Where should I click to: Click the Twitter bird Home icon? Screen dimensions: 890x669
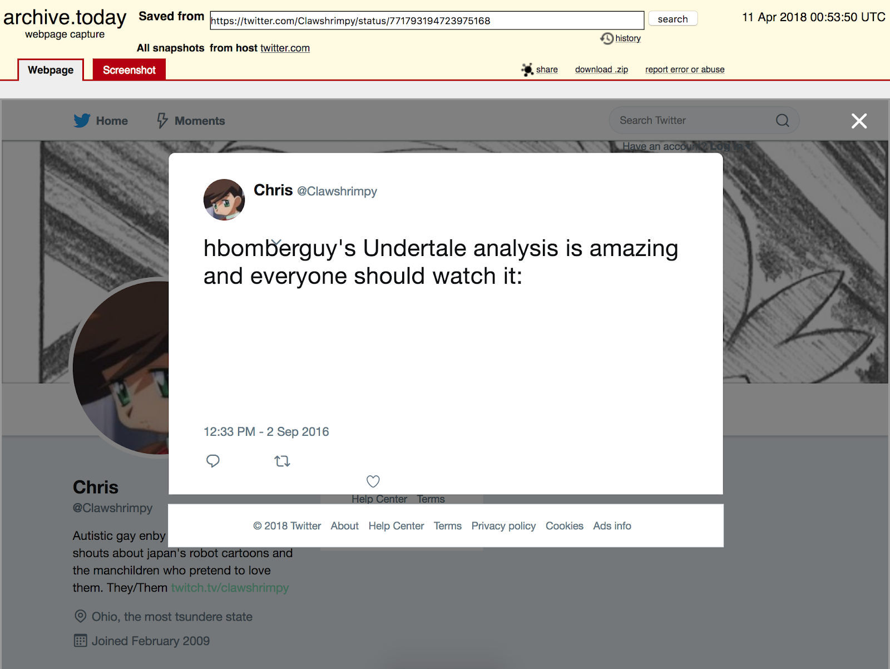[82, 120]
